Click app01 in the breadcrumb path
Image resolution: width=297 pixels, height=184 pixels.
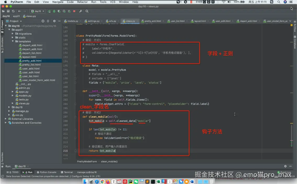[x=16, y=16]
